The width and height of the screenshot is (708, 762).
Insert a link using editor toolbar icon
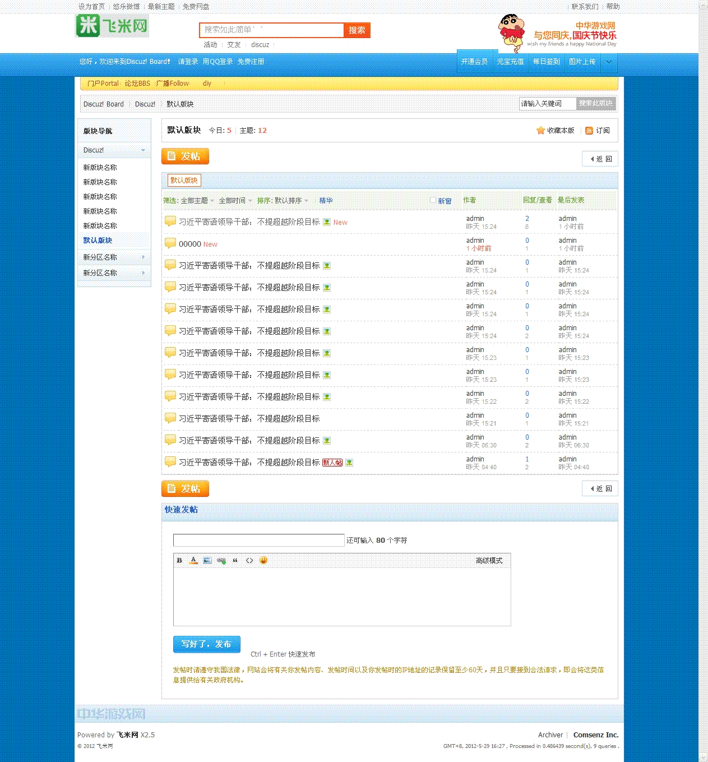click(x=221, y=560)
